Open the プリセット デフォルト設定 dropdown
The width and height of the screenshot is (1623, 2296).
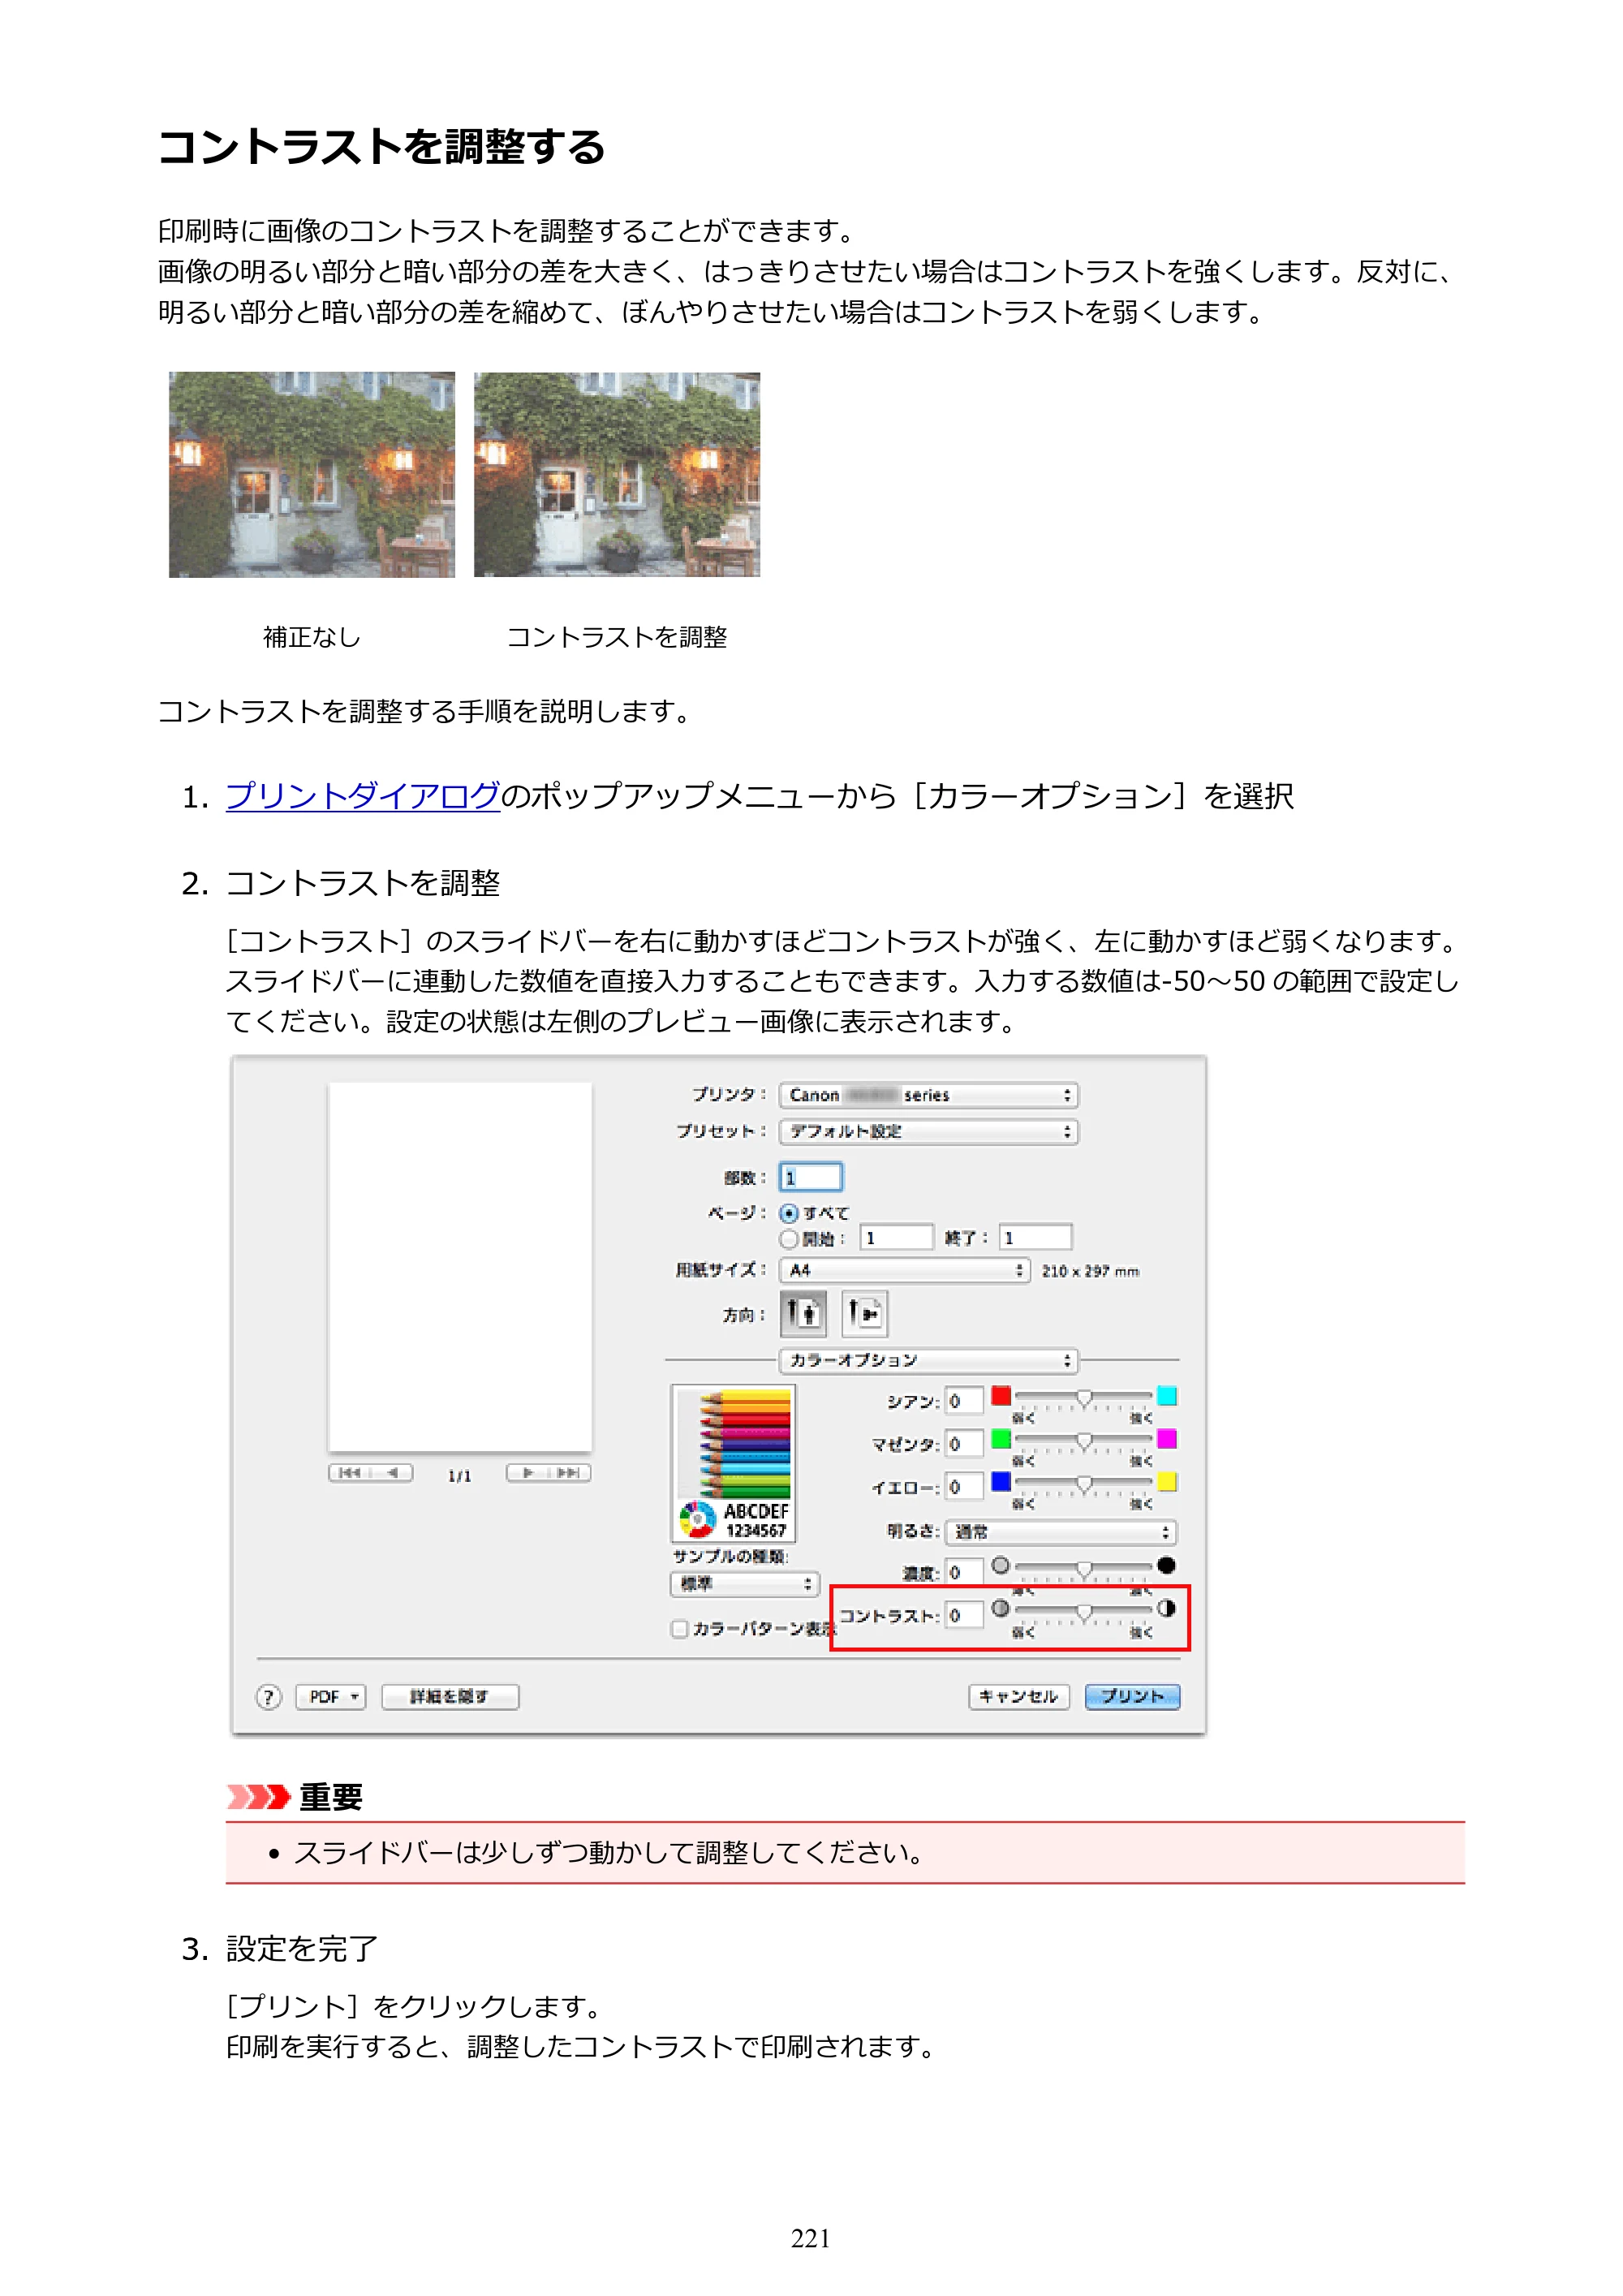pyautogui.click(x=929, y=1131)
